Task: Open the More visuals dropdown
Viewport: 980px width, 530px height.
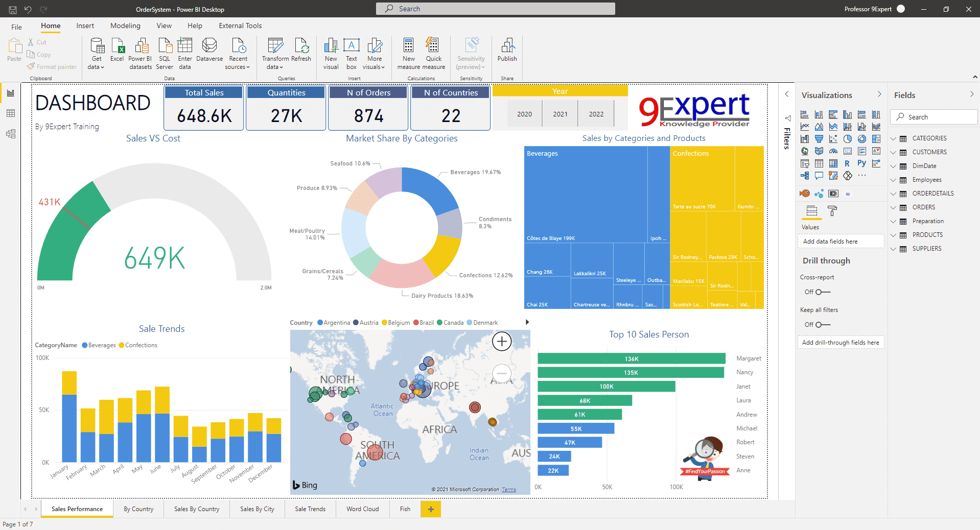Action: pyautogui.click(x=374, y=53)
